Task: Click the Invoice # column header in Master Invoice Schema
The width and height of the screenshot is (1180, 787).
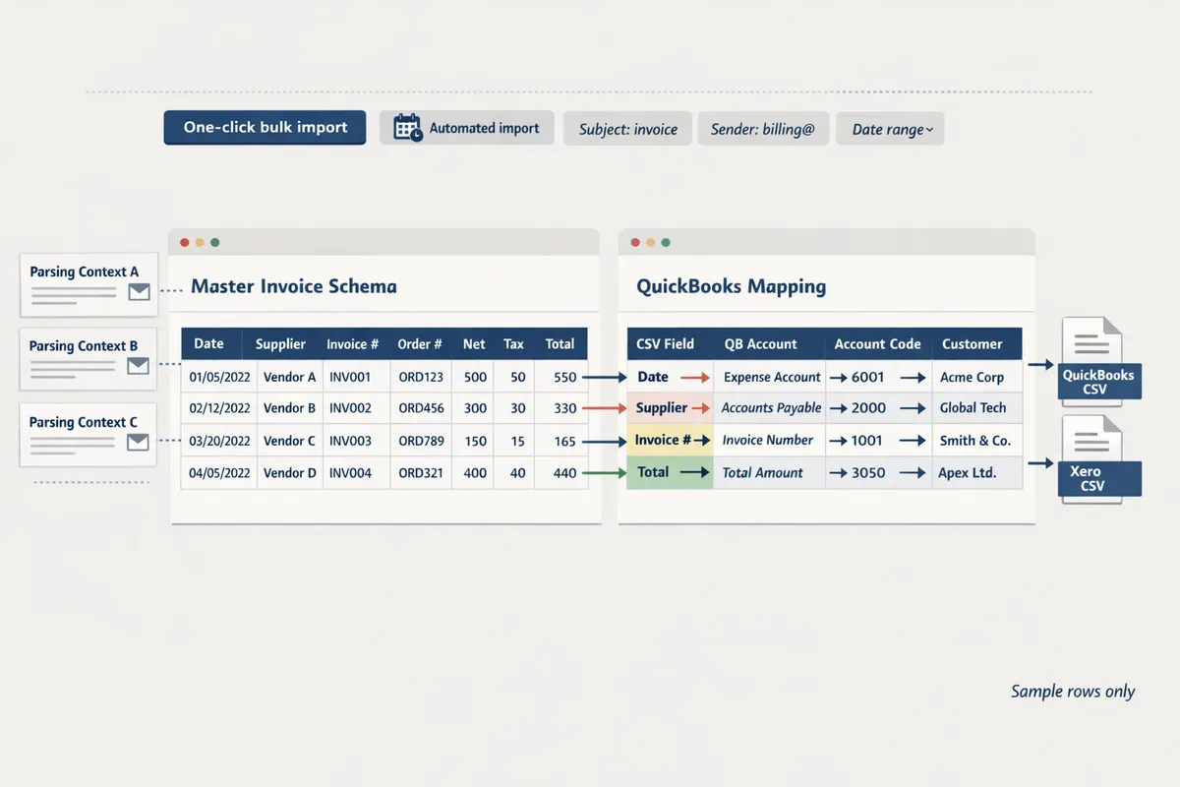Action: (353, 344)
